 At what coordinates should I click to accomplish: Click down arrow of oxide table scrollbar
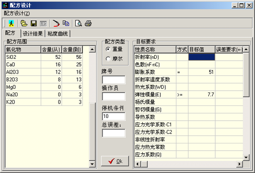(x=92, y=164)
